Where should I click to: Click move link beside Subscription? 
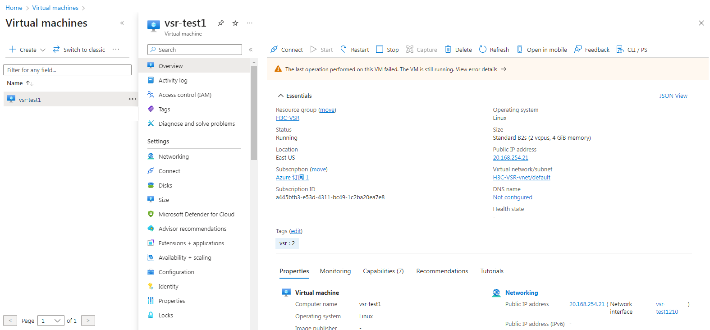319,170
